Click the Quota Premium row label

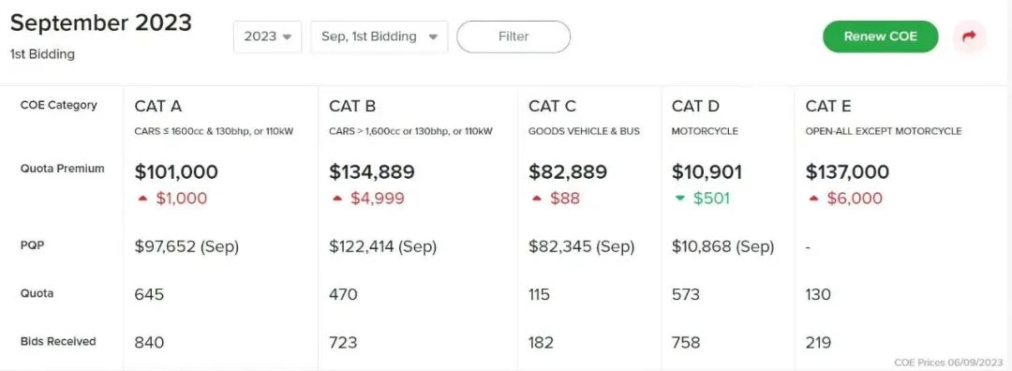click(62, 169)
